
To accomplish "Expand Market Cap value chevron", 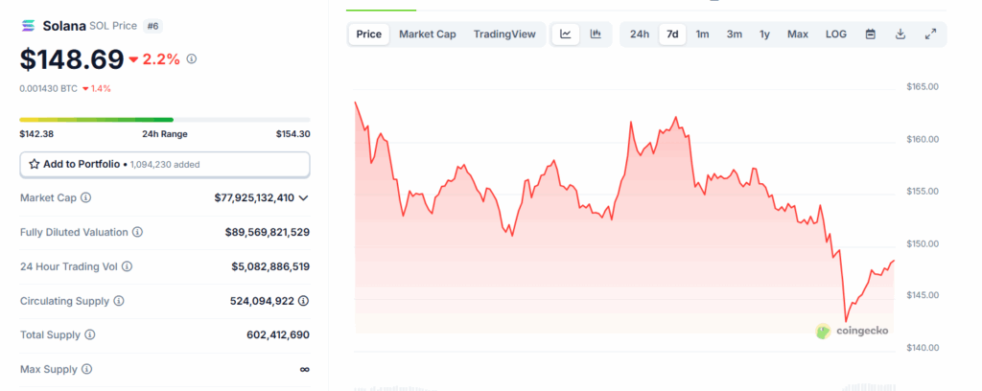I will pos(304,197).
